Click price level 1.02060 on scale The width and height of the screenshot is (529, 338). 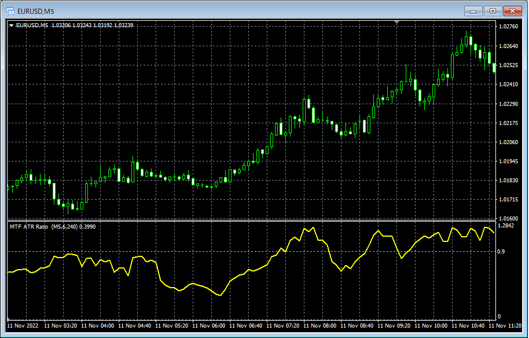pos(508,142)
